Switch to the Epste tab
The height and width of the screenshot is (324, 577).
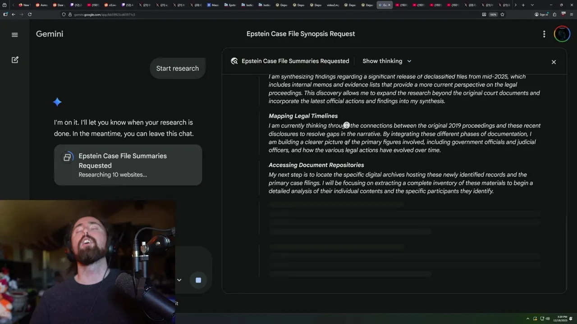tap(230, 5)
